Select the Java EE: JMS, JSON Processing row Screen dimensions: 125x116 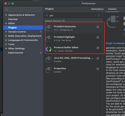[73, 60]
